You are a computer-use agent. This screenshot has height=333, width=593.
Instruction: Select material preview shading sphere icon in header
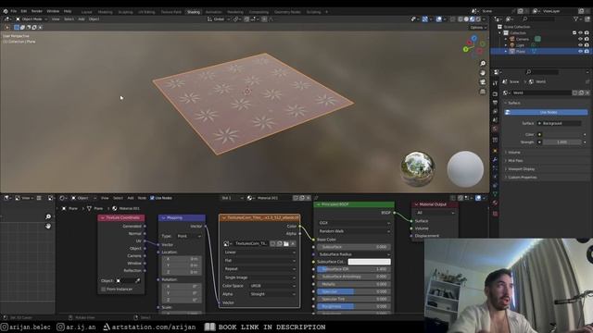[x=472, y=18]
